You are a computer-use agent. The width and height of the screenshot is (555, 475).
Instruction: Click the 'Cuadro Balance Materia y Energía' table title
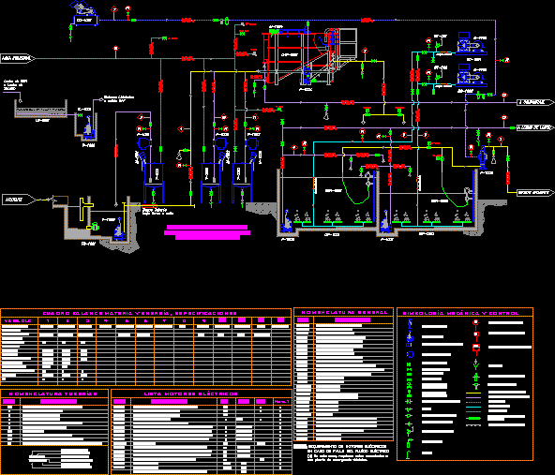click(x=140, y=313)
